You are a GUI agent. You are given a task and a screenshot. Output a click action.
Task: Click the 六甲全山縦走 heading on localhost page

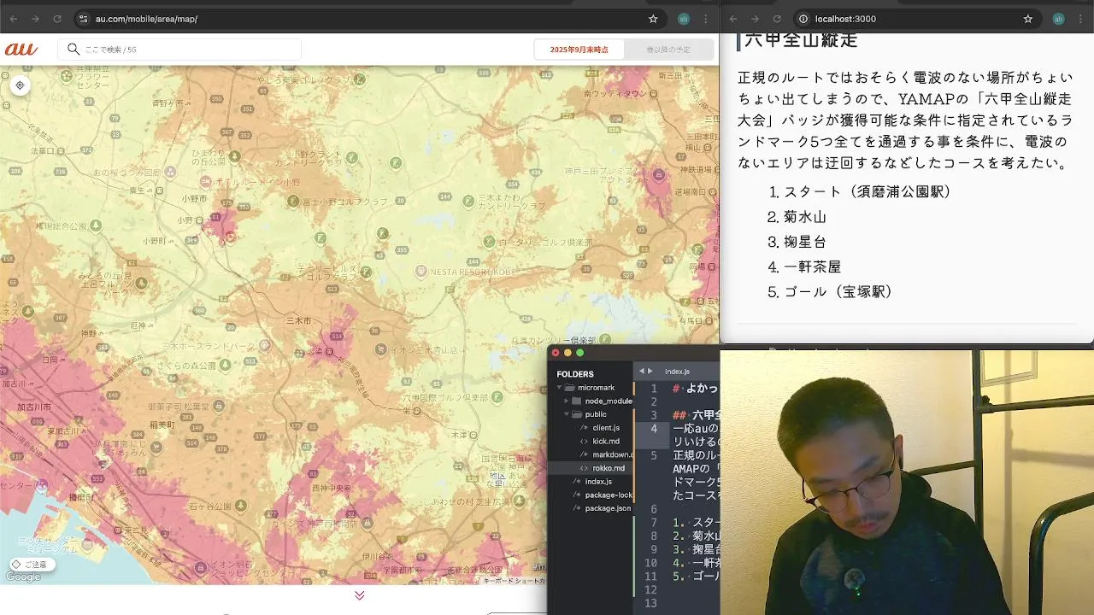click(x=801, y=40)
